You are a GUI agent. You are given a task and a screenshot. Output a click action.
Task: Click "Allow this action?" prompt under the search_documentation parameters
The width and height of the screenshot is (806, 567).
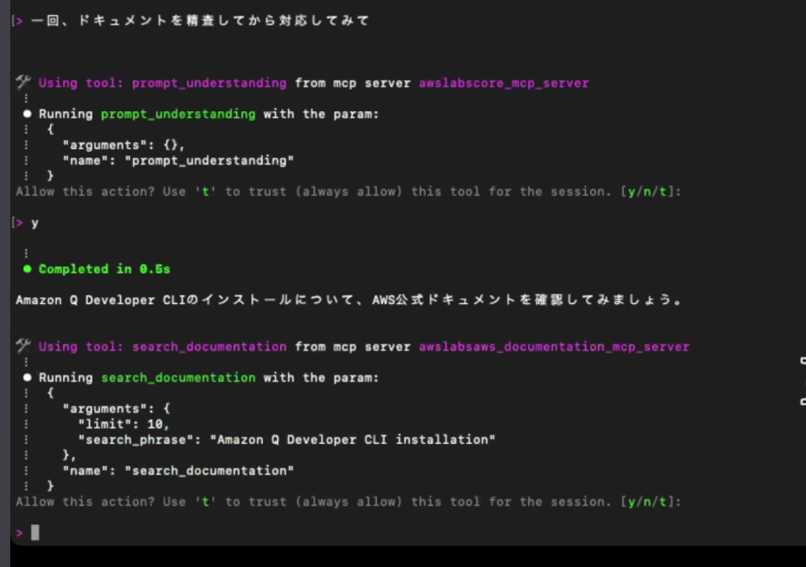point(349,502)
